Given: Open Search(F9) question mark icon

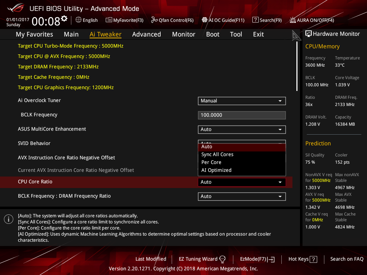Looking at the screenshot, I should coord(255,20).
